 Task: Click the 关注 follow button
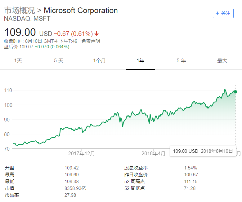pyautogui.click(x=223, y=13)
